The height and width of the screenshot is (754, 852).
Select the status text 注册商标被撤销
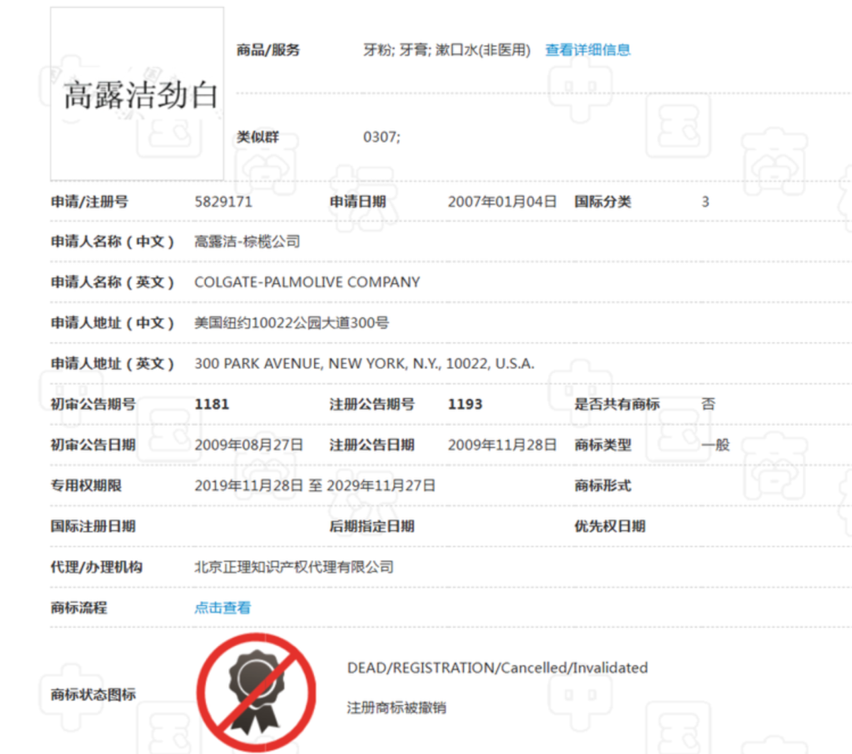pyautogui.click(x=397, y=707)
